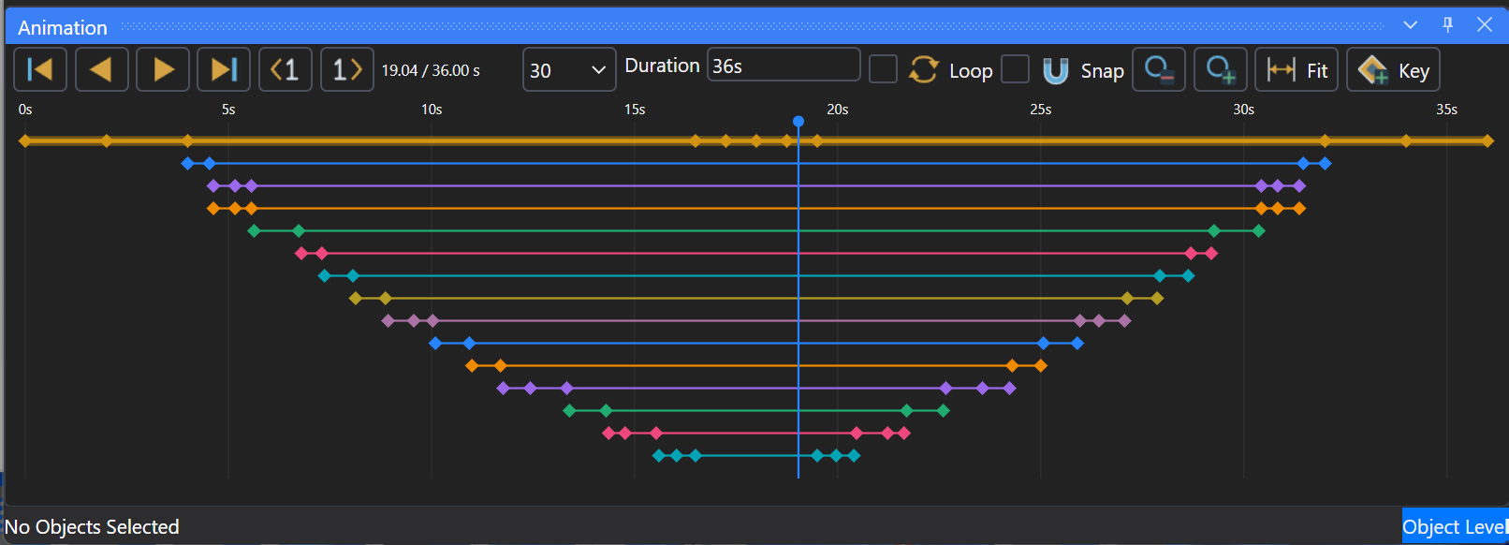Click the Duration field showing 36s

784,66
